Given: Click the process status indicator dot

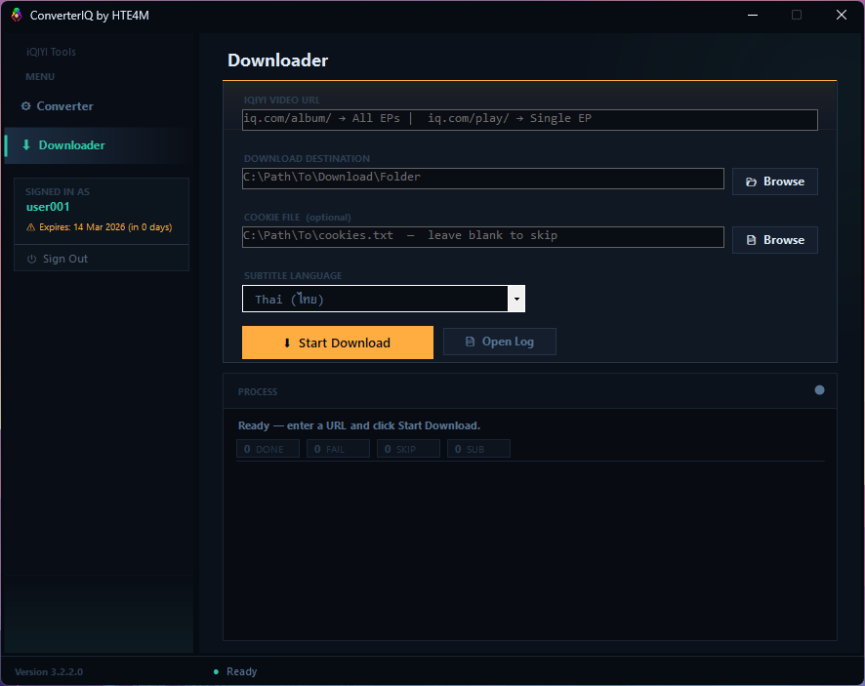Looking at the screenshot, I should 819,390.
